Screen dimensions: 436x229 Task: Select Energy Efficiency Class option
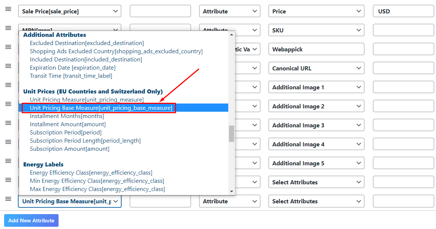coord(91,173)
